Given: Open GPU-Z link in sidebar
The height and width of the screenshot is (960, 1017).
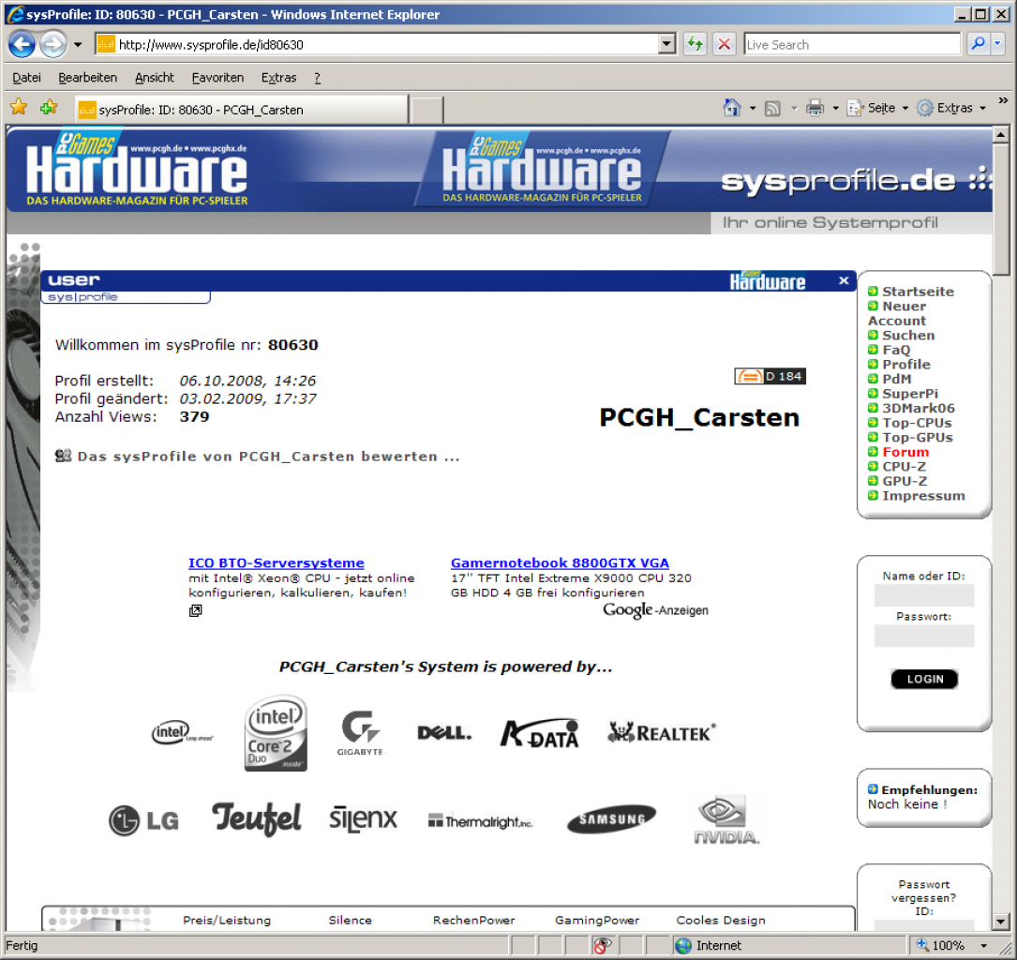Looking at the screenshot, I should point(905,481).
